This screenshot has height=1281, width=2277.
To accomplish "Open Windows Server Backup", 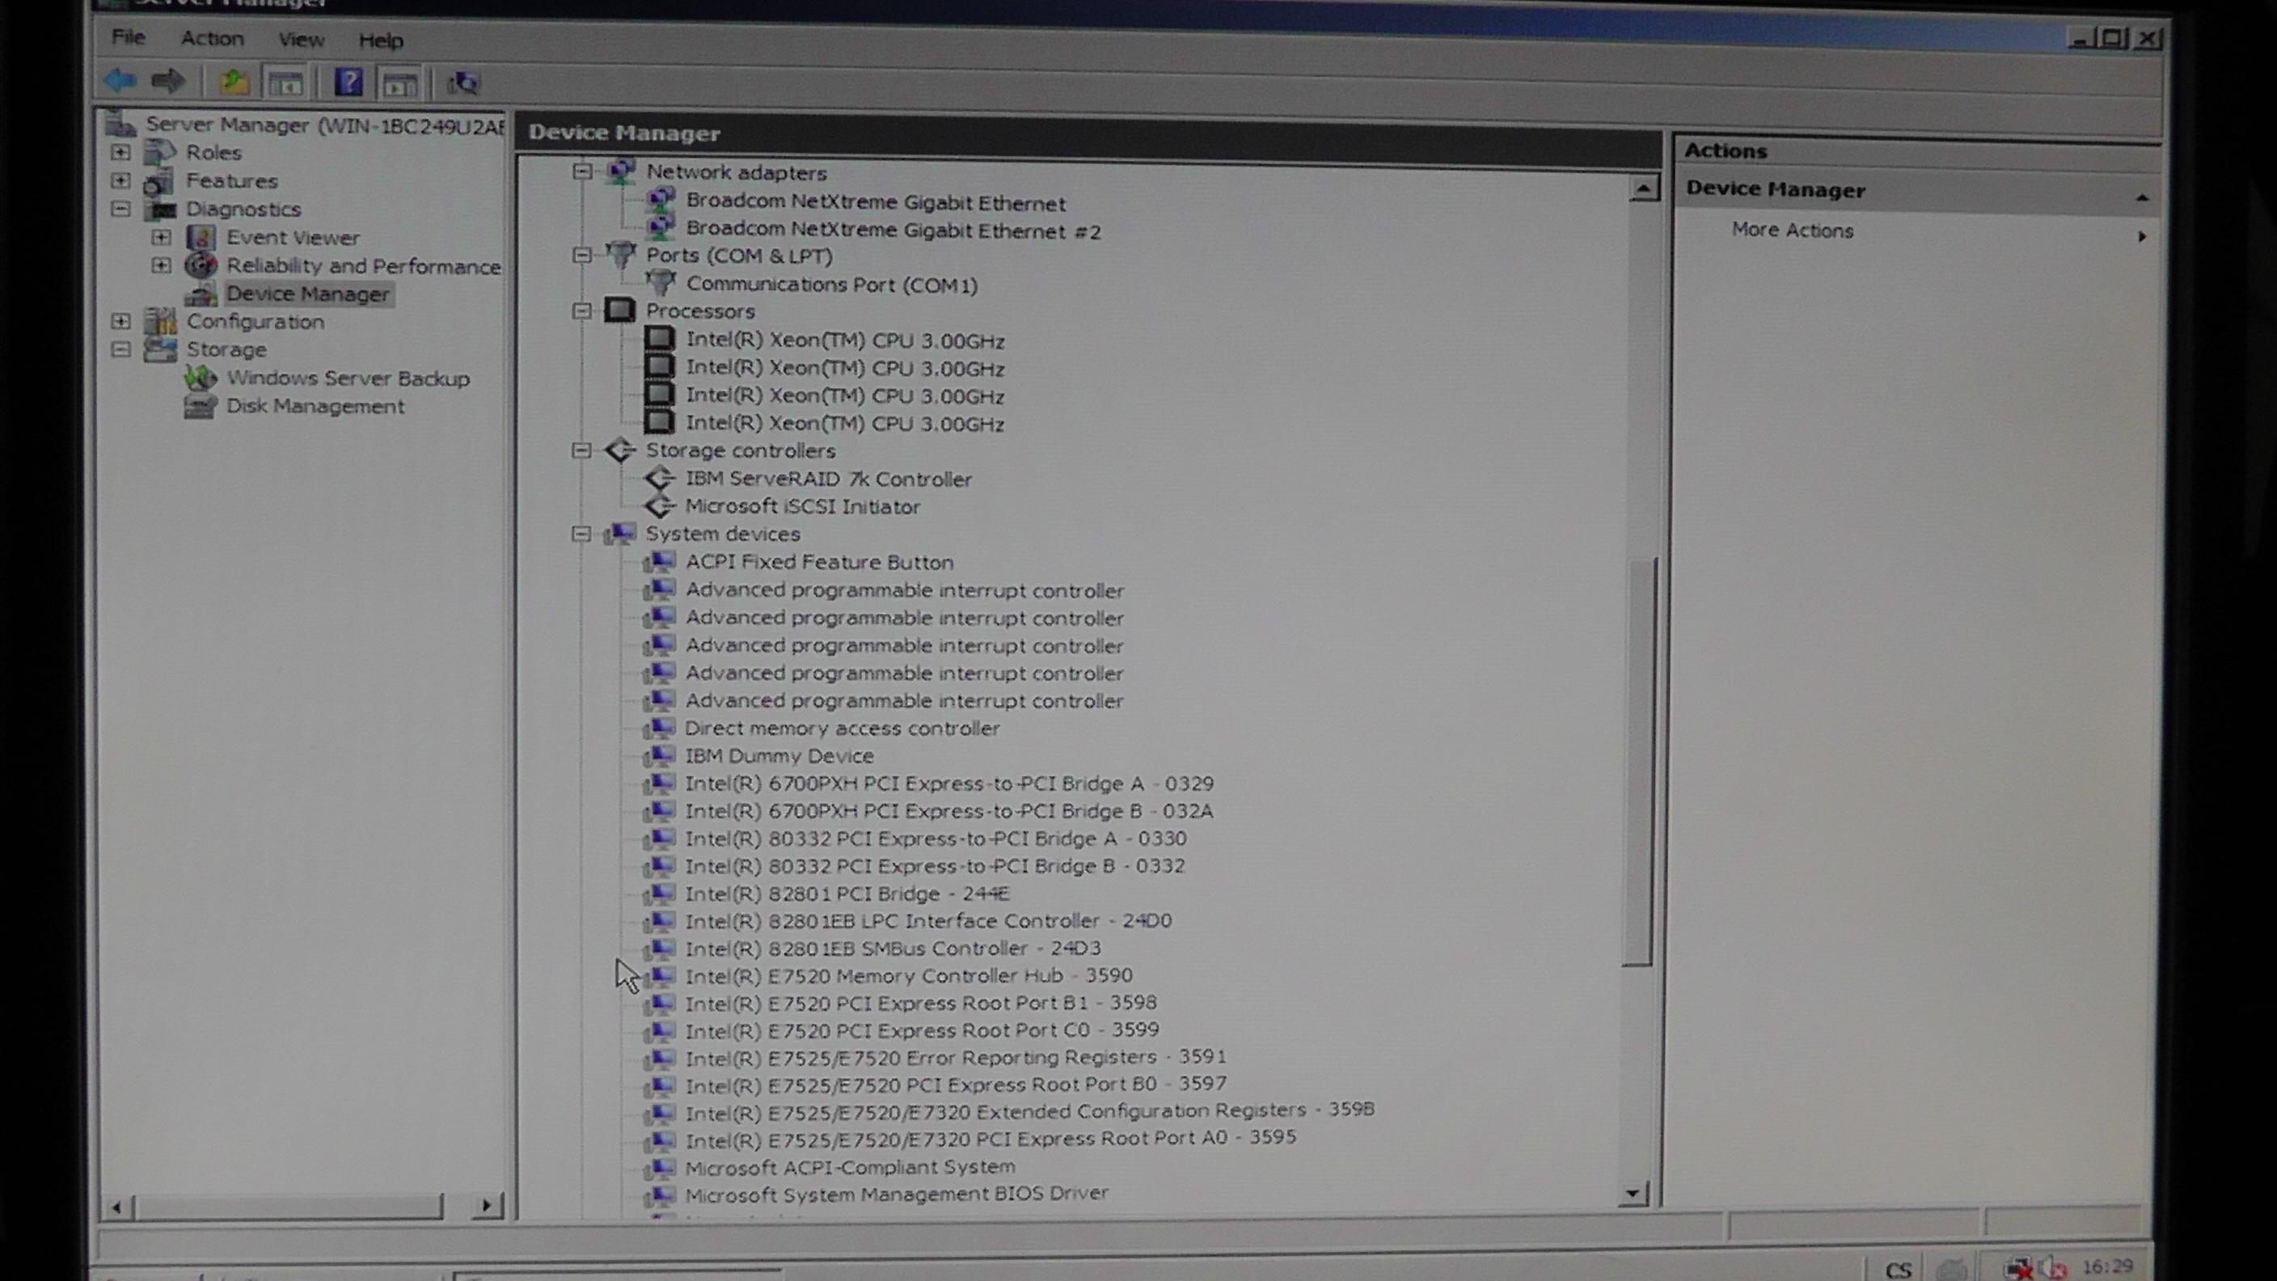I will coord(348,378).
